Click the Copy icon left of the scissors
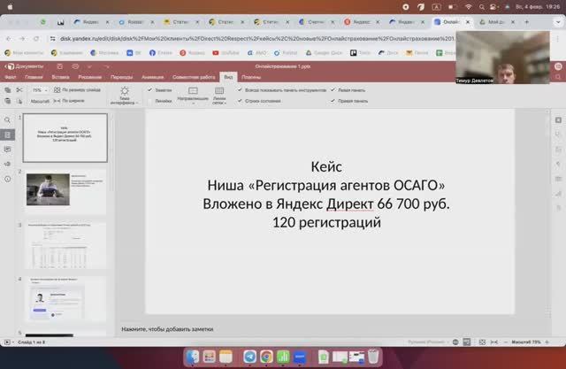This screenshot has width=566, height=369. 8,90
